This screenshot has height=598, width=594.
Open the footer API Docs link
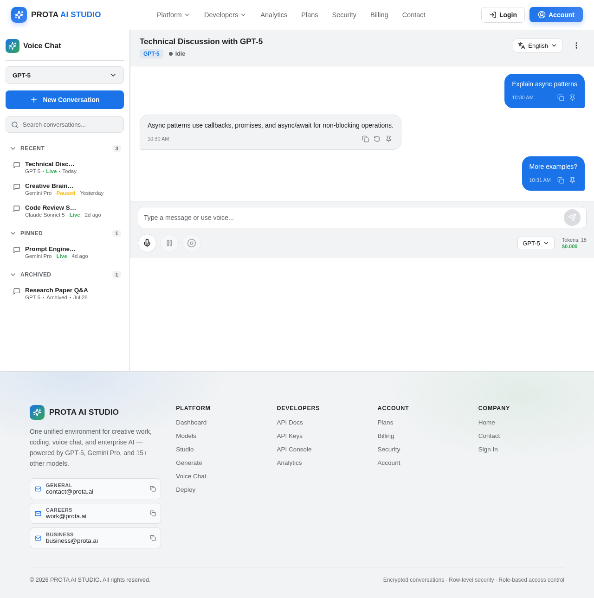pyautogui.click(x=290, y=423)
